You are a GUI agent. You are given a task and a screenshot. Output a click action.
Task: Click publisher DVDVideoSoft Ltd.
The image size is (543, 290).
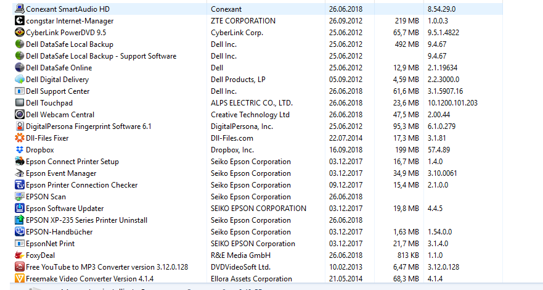240,267
